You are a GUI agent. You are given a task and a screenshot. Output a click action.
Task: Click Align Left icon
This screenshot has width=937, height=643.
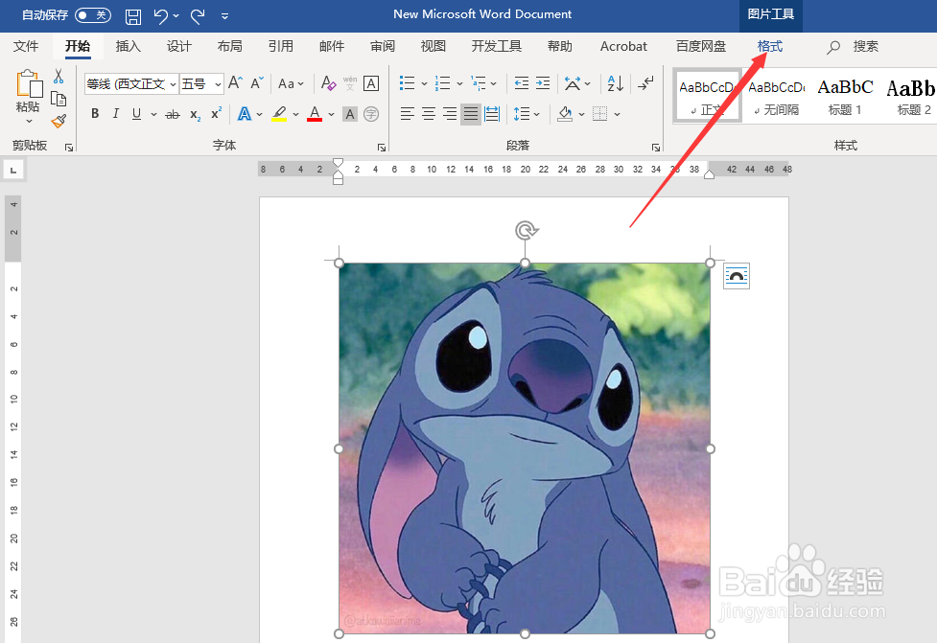tap(407, 114)
